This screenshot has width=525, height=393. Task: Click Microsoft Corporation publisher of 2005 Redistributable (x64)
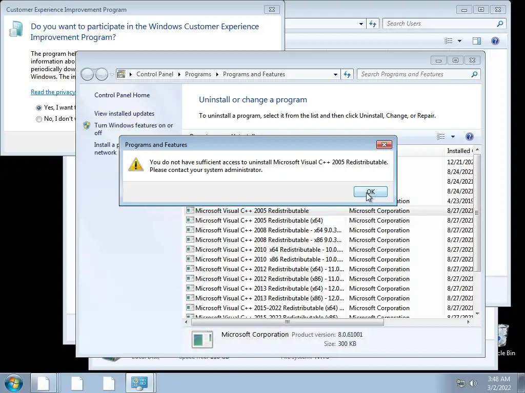(379, 220)
